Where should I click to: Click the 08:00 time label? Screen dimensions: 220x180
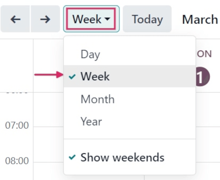point(17,161)
